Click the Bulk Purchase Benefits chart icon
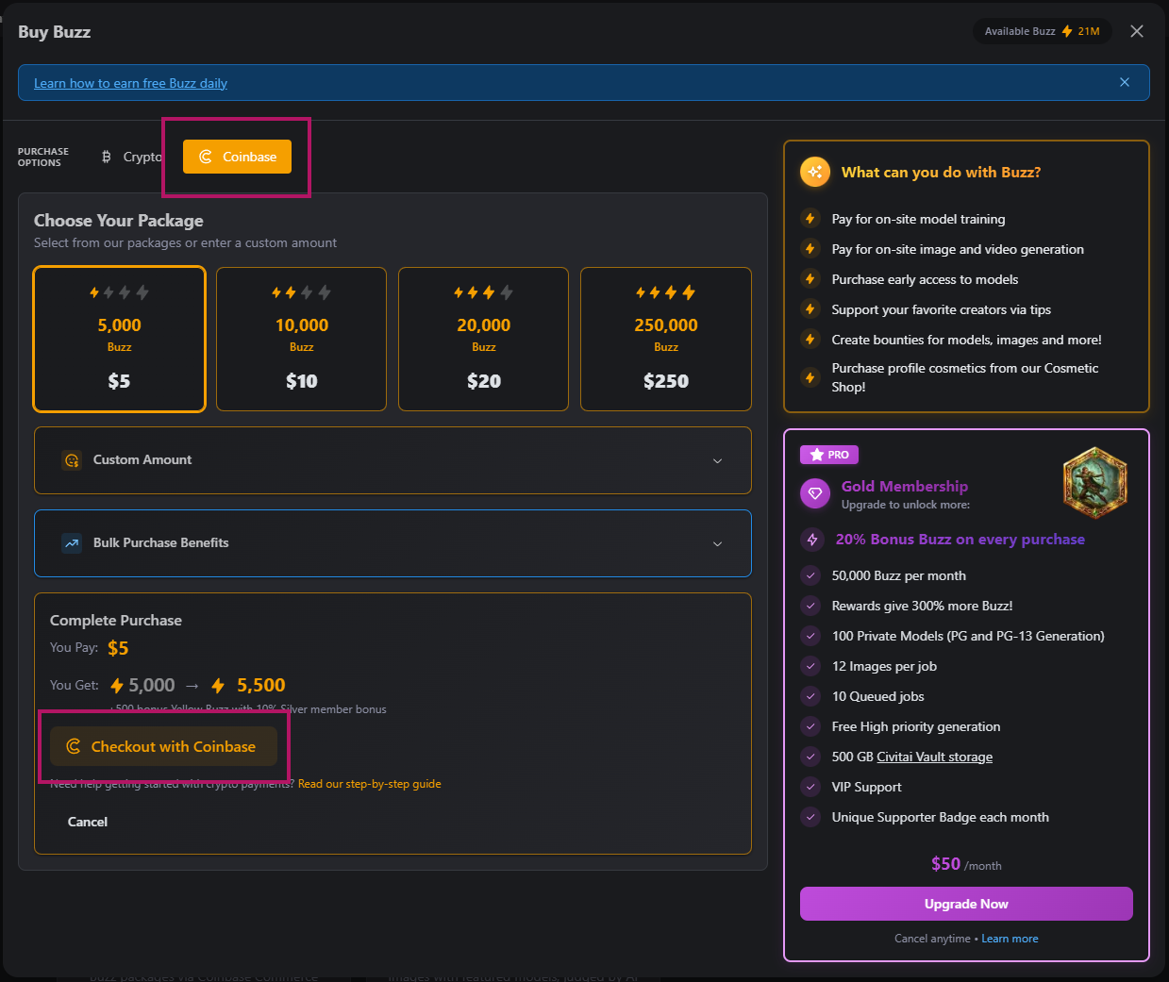Screen dimensions: 1169x982 72,543
